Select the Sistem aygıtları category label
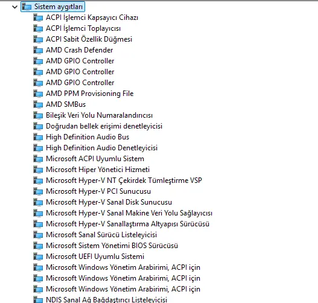 click(x=59, y=7)
